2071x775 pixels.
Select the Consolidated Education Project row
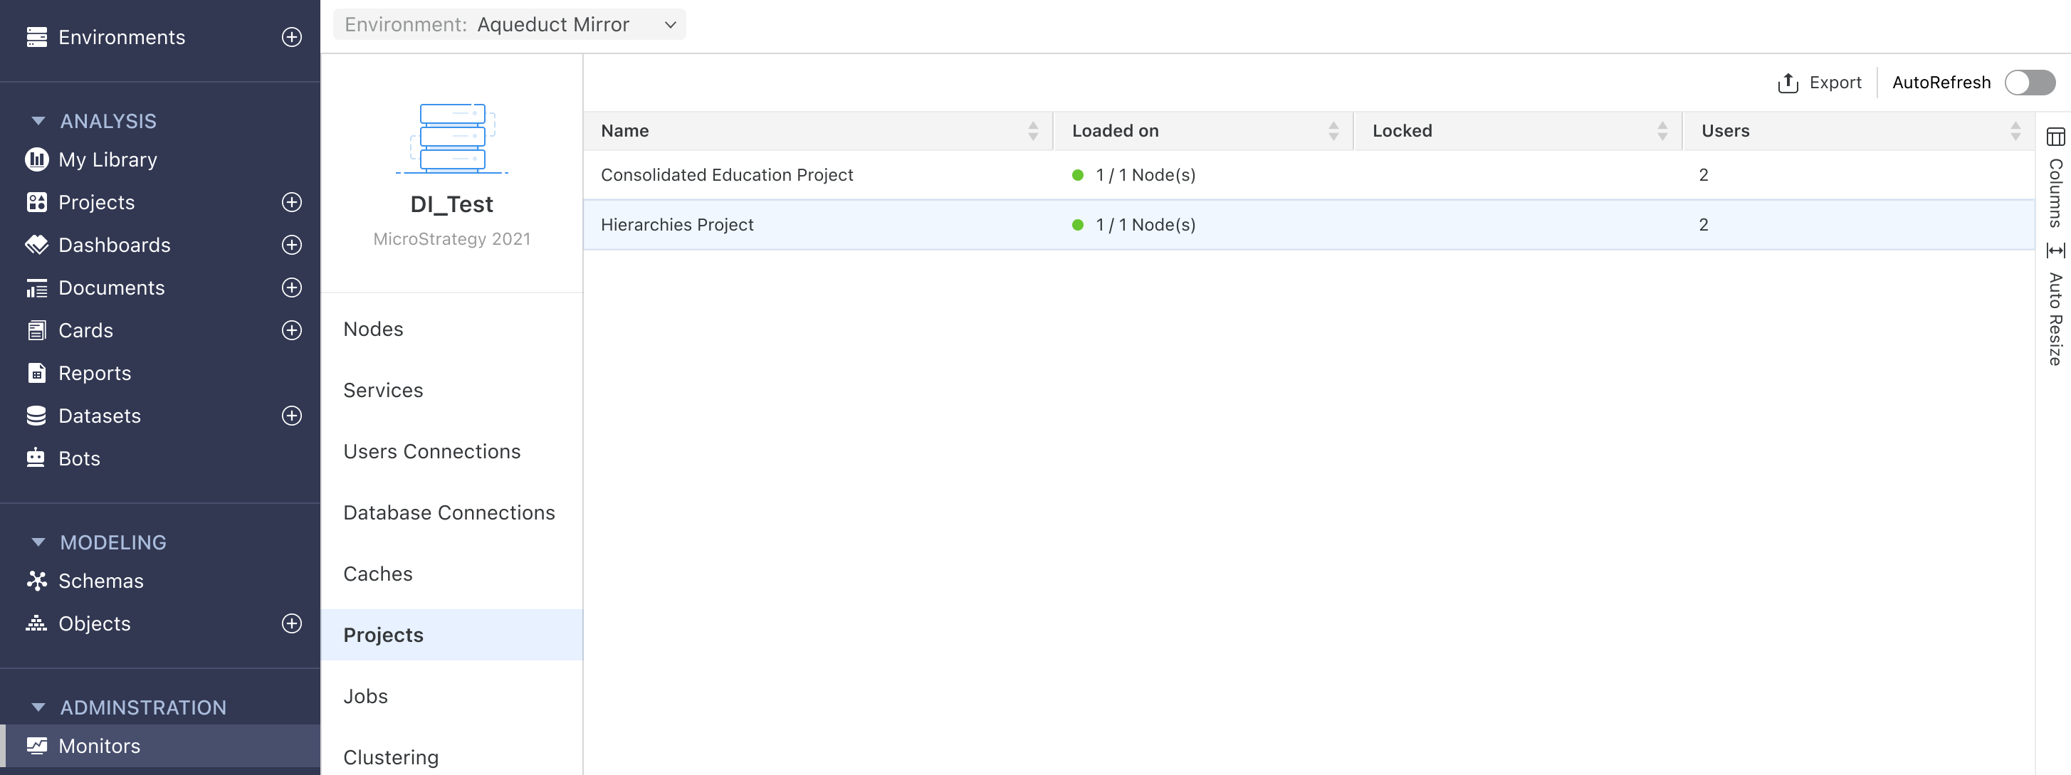click(x=726, y=174)
